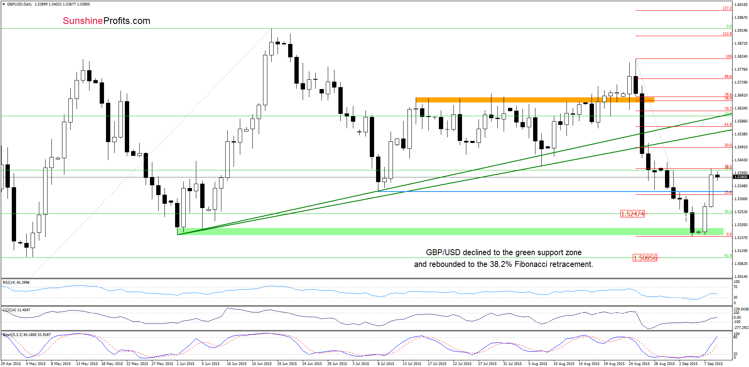Click the GBPUSD,Daily symbol title
The width and height of the screenshot is (749, 367).
[20, 4]
